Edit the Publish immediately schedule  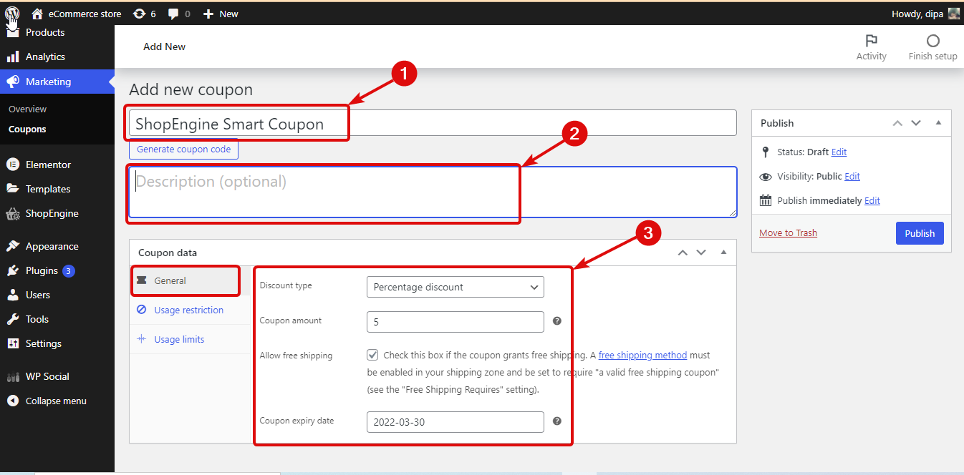pos(872,201)
